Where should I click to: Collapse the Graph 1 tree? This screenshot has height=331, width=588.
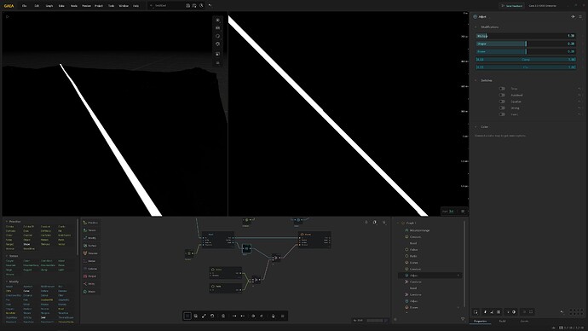point(398,223)
